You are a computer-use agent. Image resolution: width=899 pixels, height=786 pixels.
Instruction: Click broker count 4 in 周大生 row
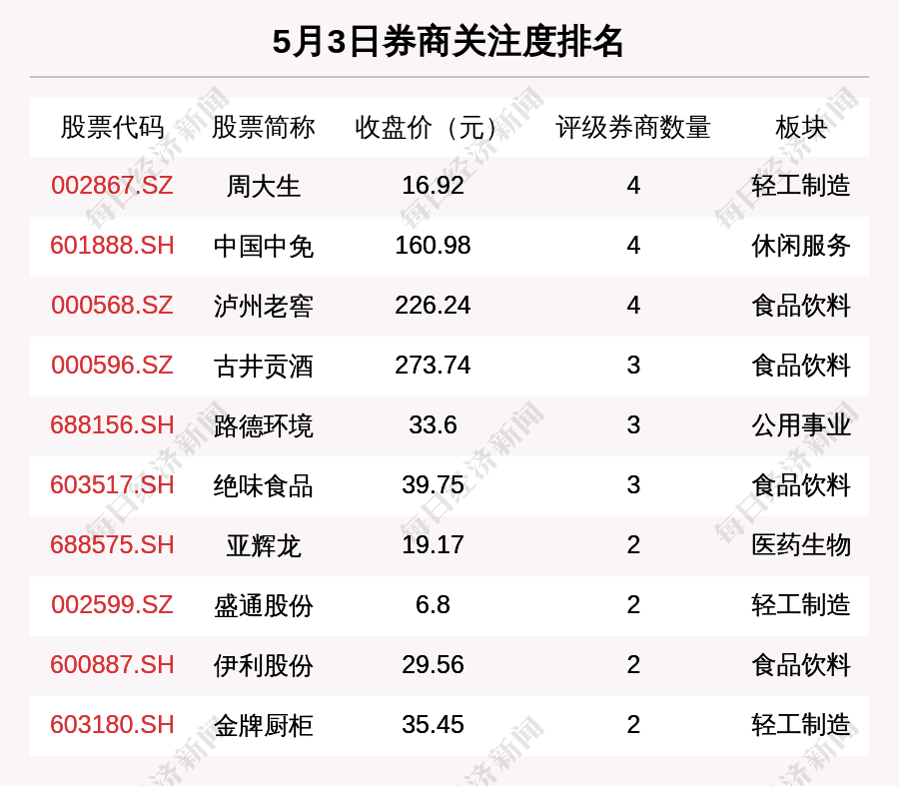[x=633, y=186]
